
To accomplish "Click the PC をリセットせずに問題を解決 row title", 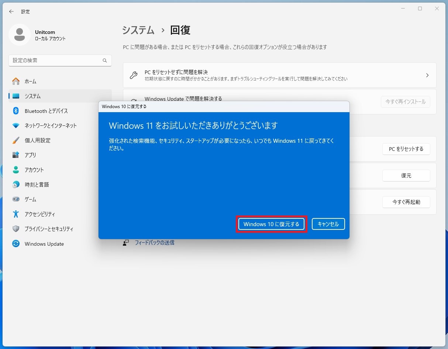I will coord(176,72).
